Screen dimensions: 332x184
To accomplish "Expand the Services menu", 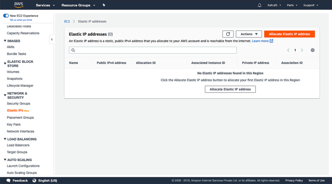I will (45, 5).
